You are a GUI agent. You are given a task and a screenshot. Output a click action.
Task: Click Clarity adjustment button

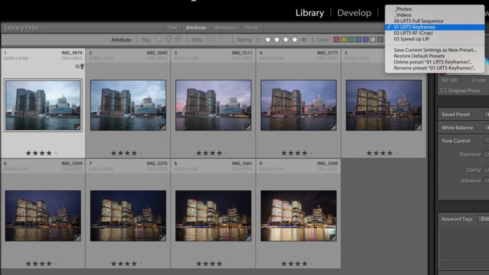pyautogui.click(x=487, y=170)
